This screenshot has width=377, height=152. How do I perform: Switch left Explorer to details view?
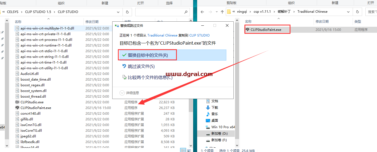183,150
